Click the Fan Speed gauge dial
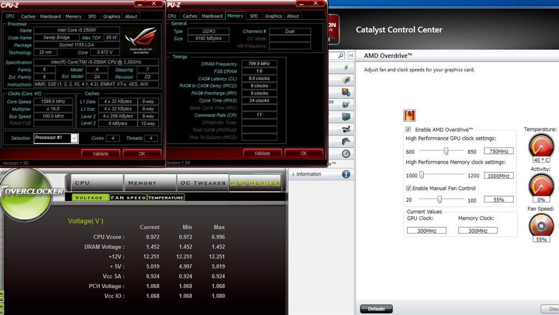 (541, 225)
